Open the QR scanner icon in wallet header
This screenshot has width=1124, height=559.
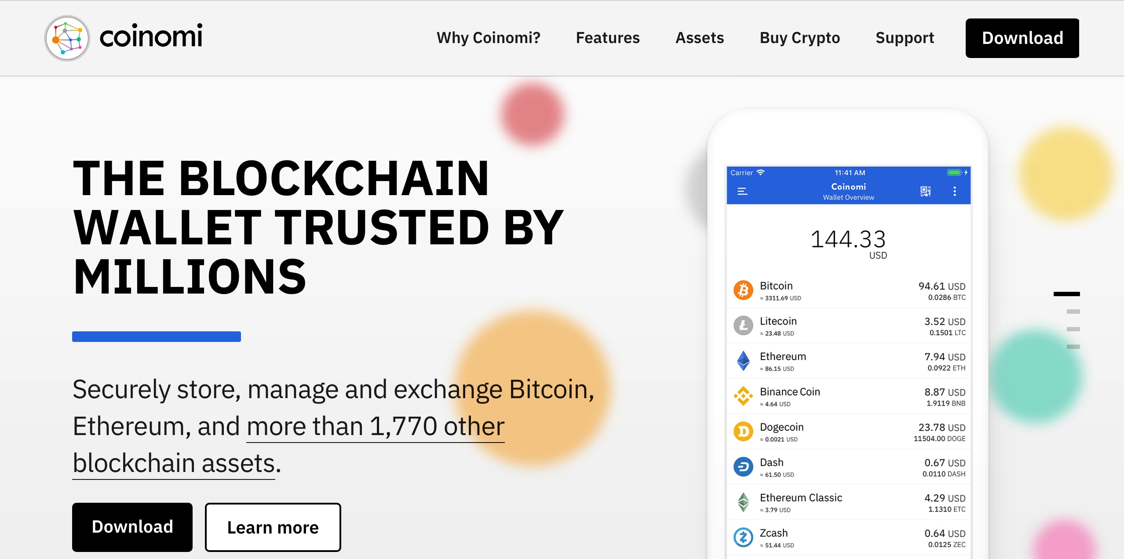click(x=925, y=191)
